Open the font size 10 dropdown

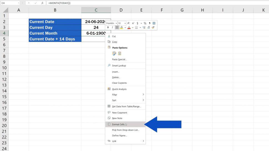tap(125, 23)
